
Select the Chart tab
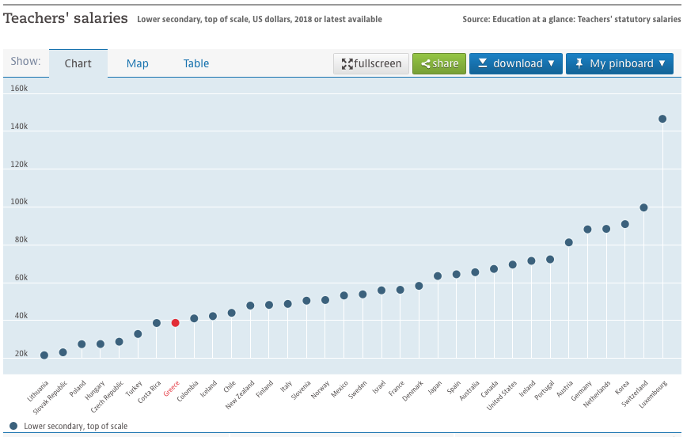tap(78, 63)
